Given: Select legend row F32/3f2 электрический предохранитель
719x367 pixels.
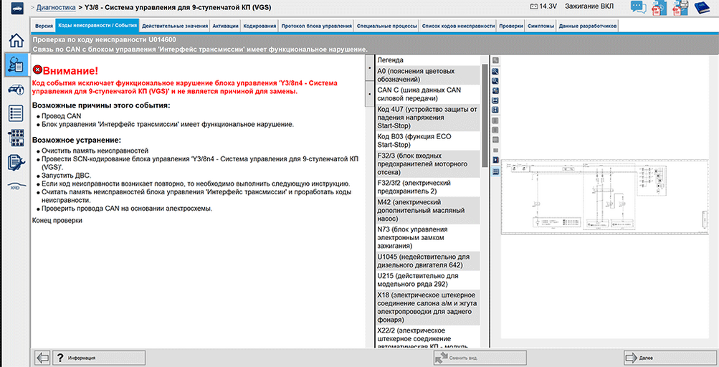Looking at the screenshot, I should (428, 186).
